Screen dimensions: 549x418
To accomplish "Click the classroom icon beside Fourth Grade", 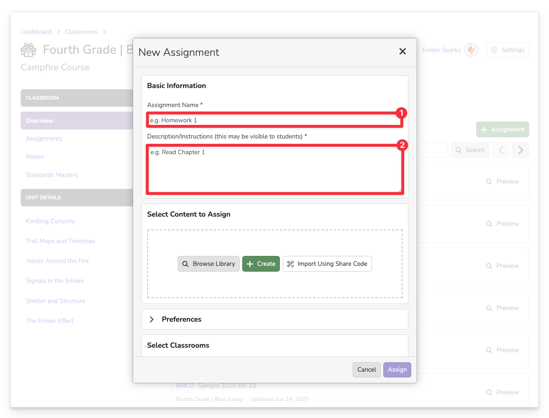I will coord(29,50).
